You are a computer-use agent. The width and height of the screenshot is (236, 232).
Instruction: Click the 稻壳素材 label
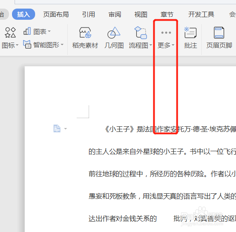(85, 45)
